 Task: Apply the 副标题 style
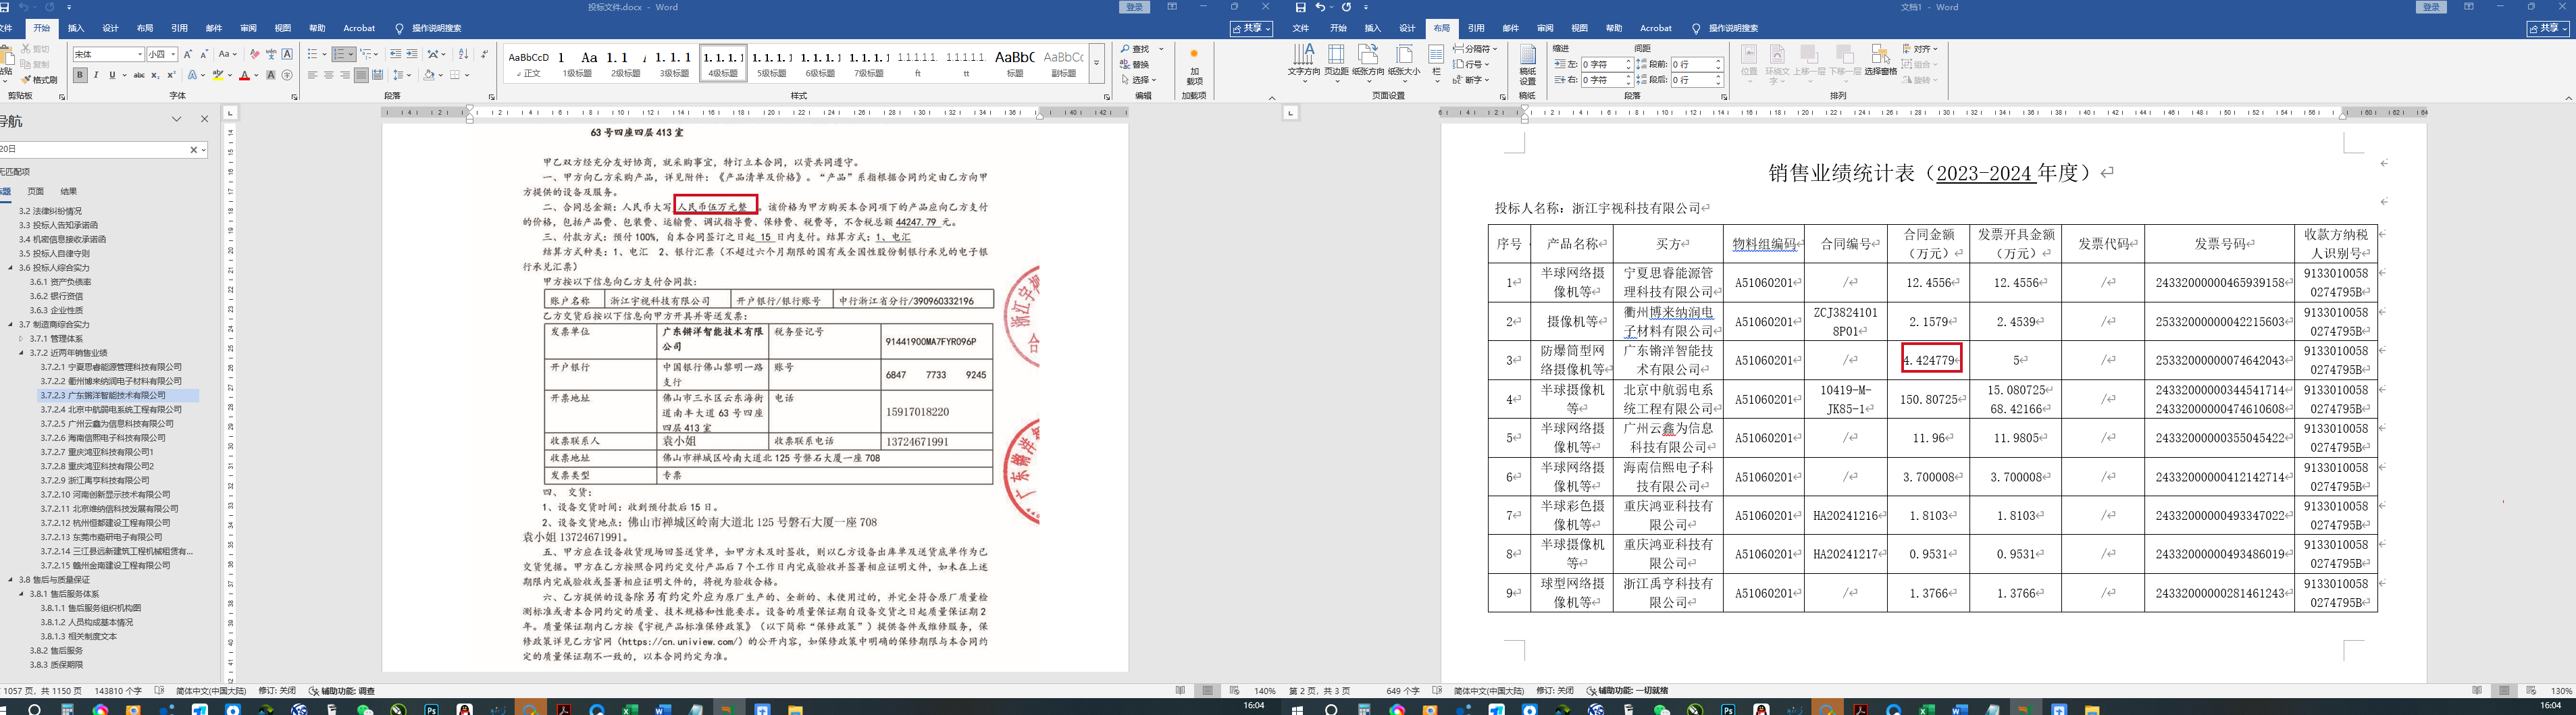pos(1063,63)
